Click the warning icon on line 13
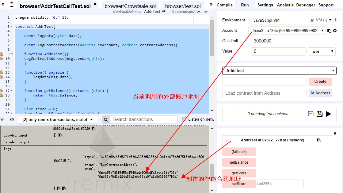 point(2,72)
